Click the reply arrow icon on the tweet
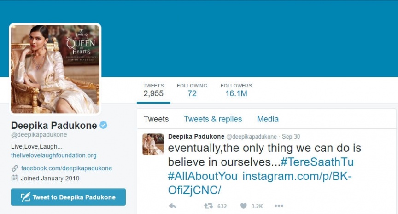This screenshot has height=214, width=398. coord(172,206)
